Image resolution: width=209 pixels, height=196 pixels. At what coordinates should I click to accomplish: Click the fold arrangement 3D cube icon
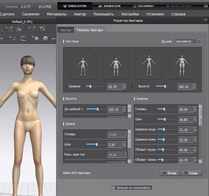[19, 29]
